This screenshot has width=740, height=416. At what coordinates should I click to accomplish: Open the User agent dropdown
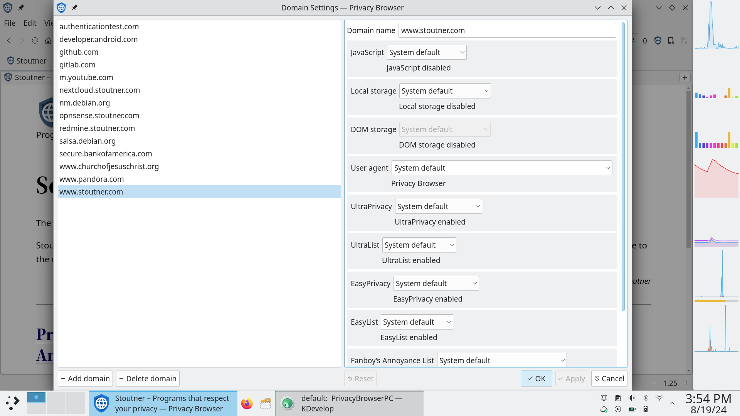point(502,168)
